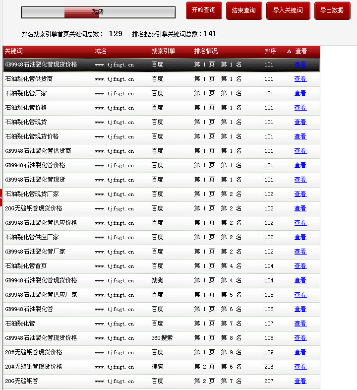Sort table by 域名 column header
Screen dimensions: 357x390
[101, 51]
